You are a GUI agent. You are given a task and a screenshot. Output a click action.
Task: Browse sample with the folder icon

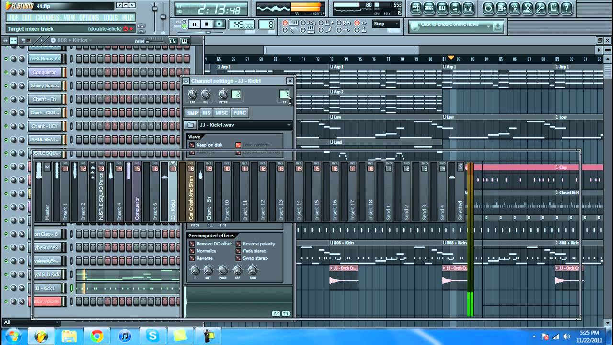point(191,125)
